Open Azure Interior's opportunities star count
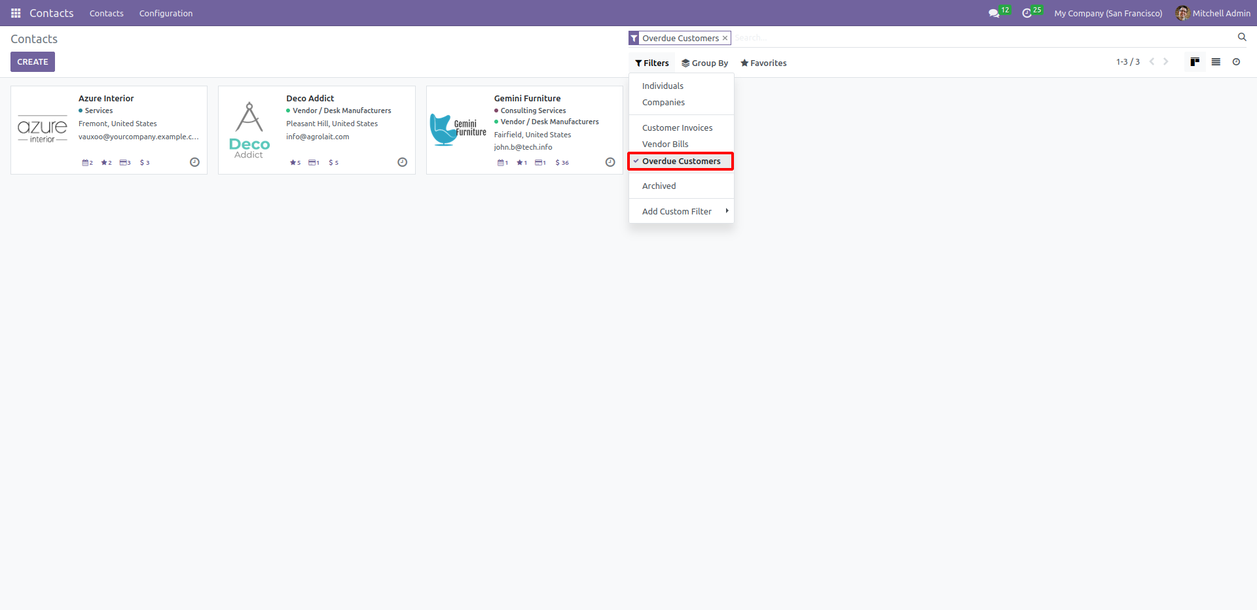 point(107,163)
